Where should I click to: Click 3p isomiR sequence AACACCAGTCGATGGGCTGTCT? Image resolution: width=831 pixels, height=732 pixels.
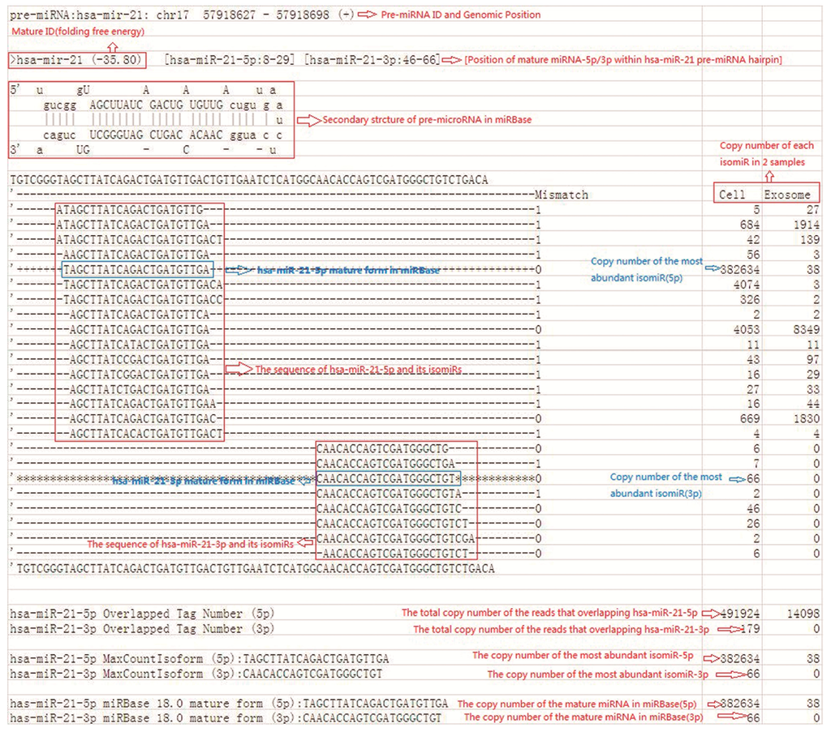(395, 554)
